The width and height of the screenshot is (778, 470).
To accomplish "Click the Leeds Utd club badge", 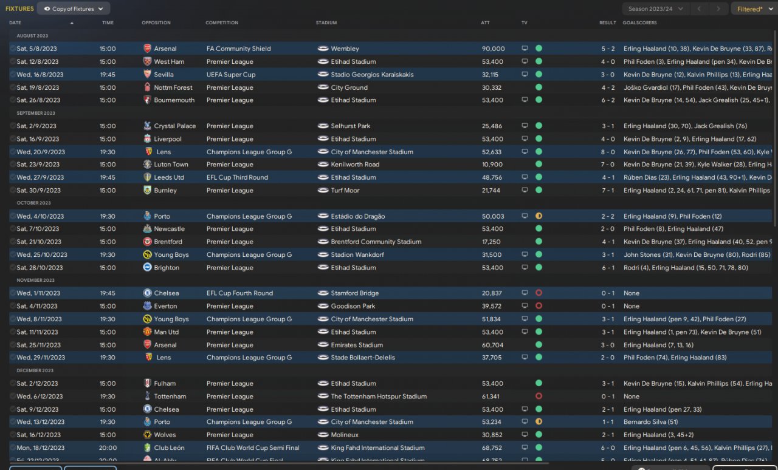I will pos(147,177).
